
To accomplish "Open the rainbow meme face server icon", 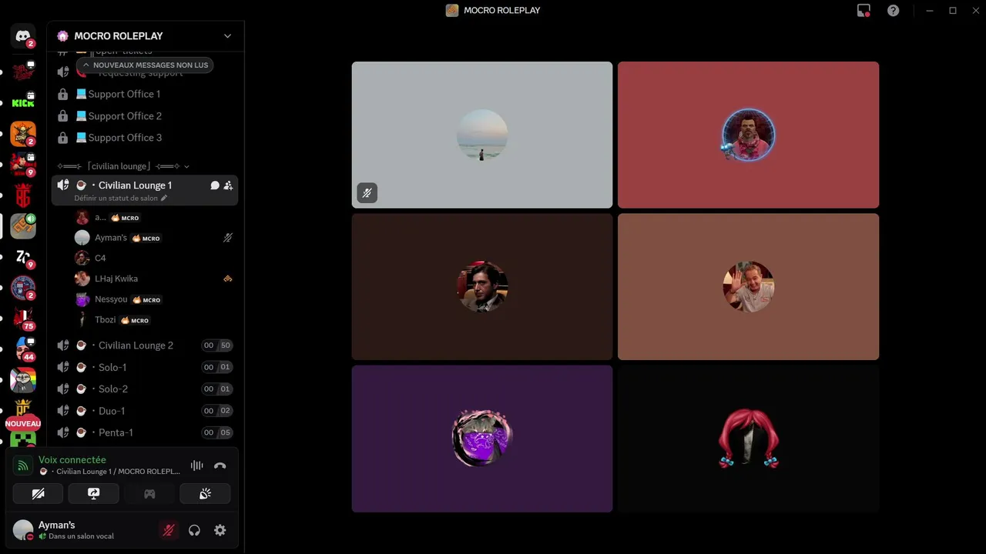I will (x=23, y=379).
